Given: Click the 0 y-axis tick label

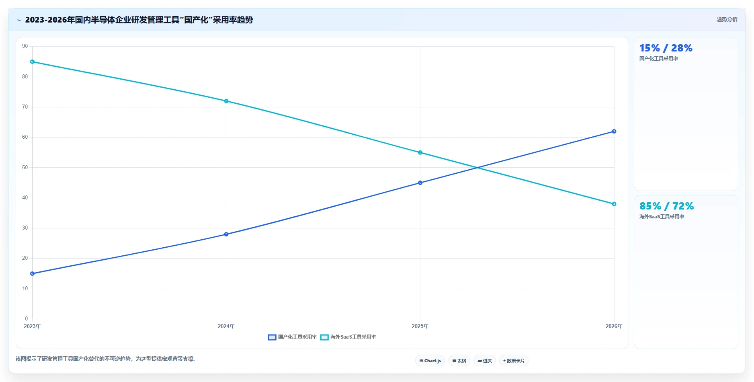Looking at the screenshot, I should pos(27,319).
